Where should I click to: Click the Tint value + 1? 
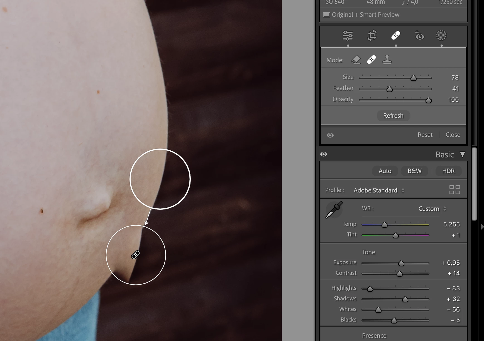tap(456, 235)
